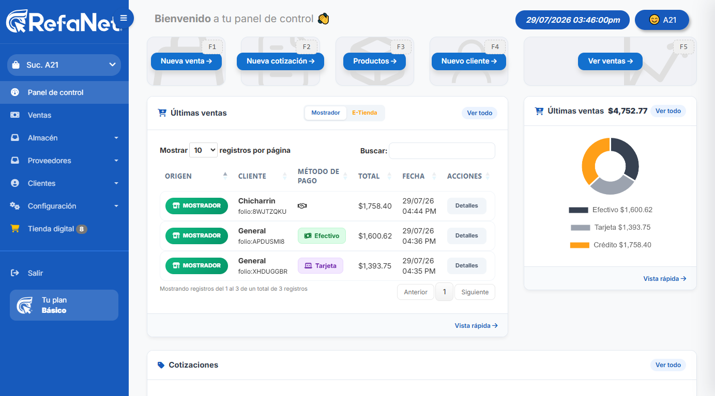
Task: Click the RefaNet logo
Action: tap(64, 21)
